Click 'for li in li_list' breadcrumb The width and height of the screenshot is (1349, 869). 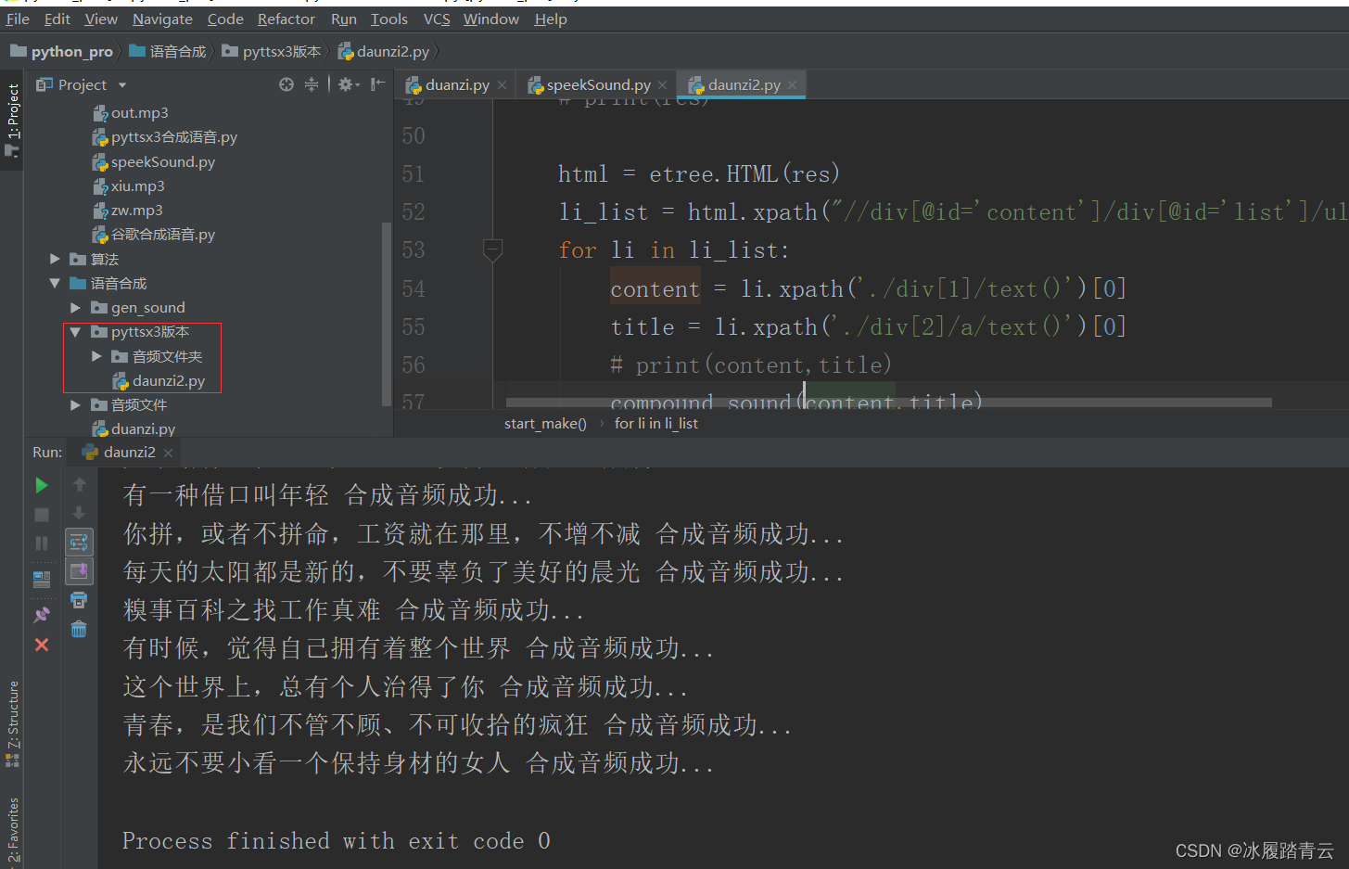click(656, 424)
